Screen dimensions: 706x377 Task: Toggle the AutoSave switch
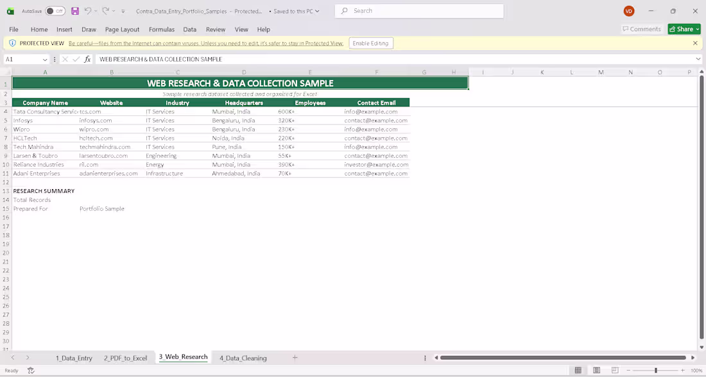pyautogui.click(x=55, y=11)
